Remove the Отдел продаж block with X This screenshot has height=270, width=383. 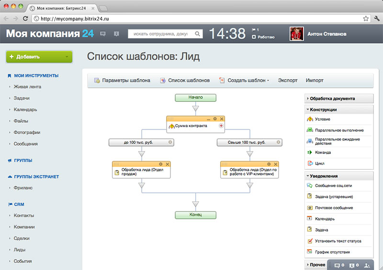(167, 164)
